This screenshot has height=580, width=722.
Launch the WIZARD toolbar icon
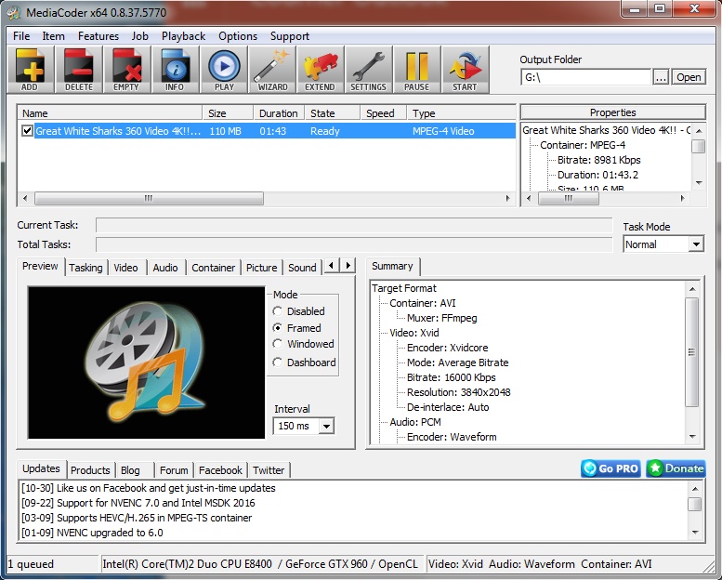point(272,70)
